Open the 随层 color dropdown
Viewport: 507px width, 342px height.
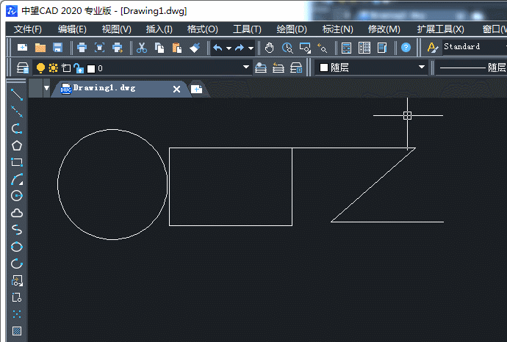pyautogui.click(x=422, y=68)
